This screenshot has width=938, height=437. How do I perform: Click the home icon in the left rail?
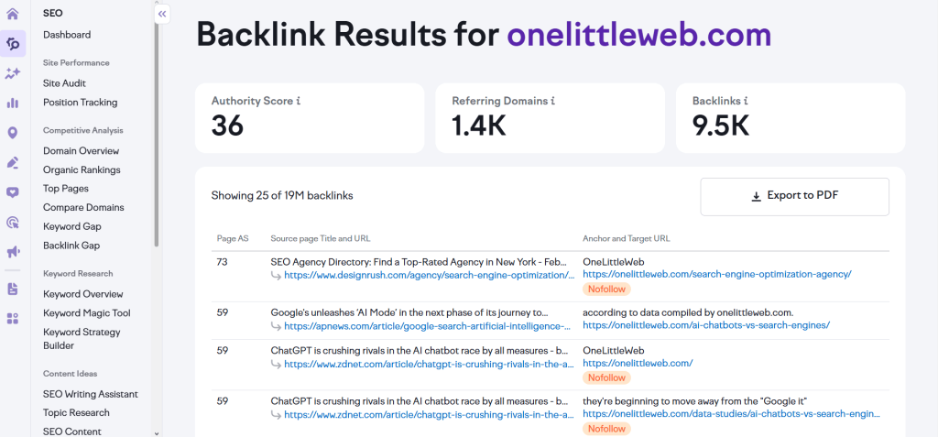click(x=13, y=14)
